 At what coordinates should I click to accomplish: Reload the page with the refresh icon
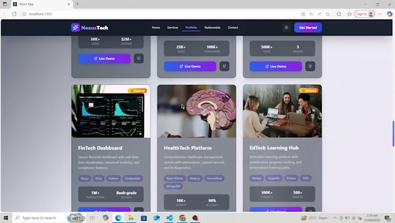point(14,14)
